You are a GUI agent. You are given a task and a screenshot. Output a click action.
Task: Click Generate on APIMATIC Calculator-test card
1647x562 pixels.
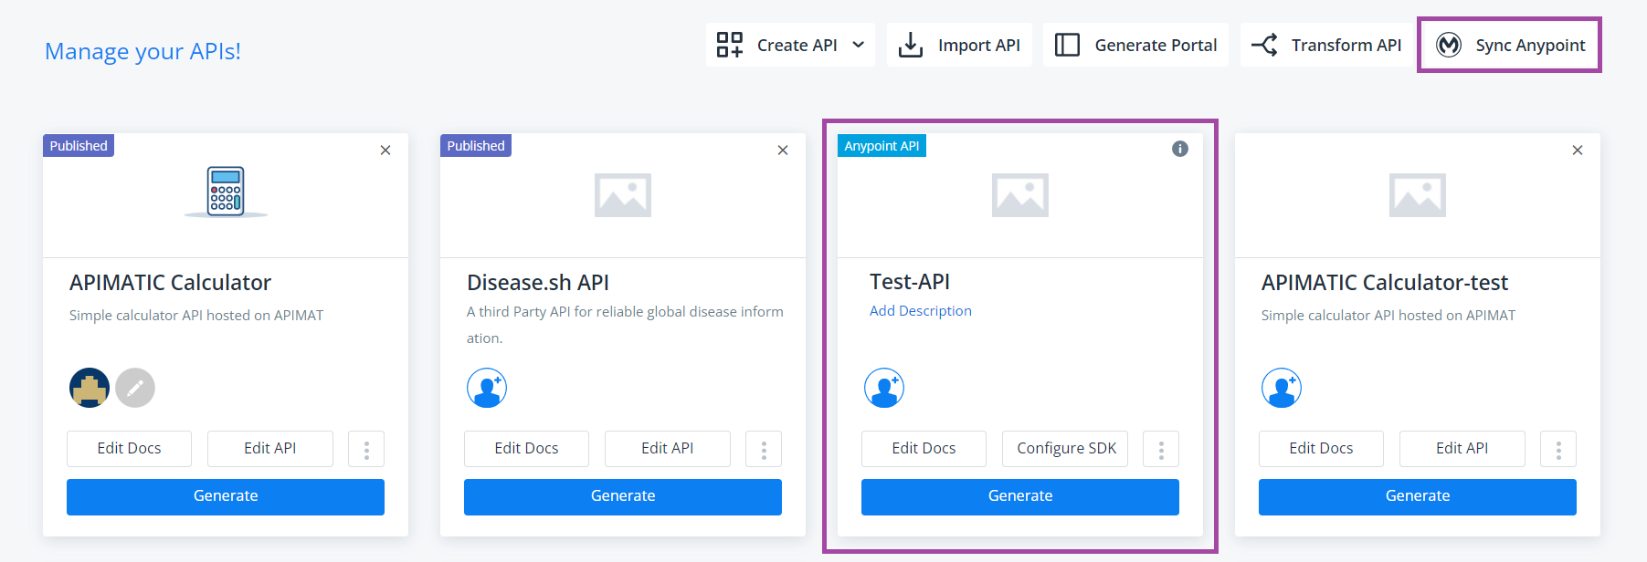(1418, 497)
